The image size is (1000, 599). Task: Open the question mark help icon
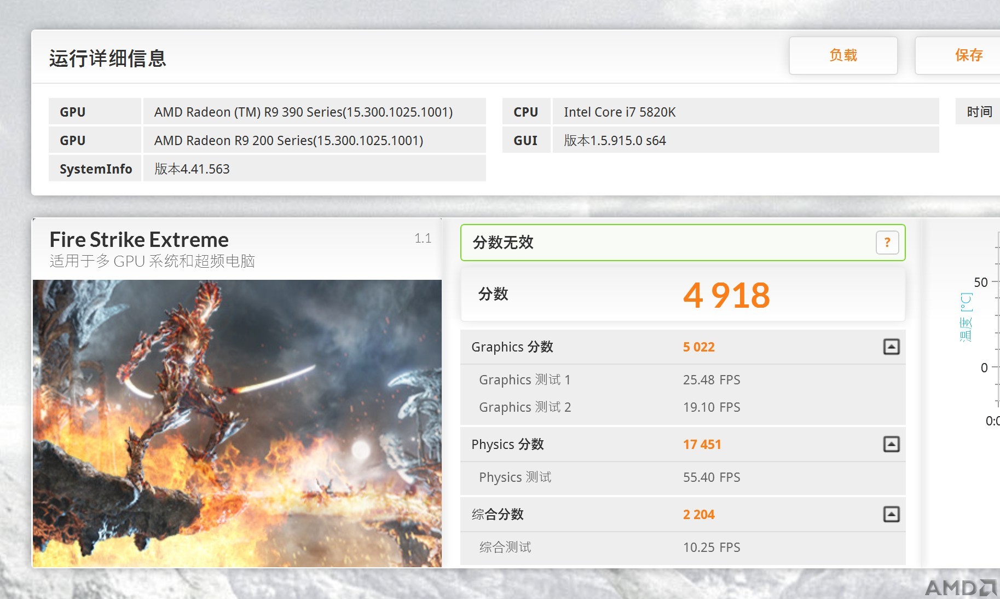coord(887,242)
